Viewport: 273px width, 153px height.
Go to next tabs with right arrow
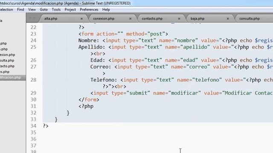pyautogui.click(x=35, y=18)
